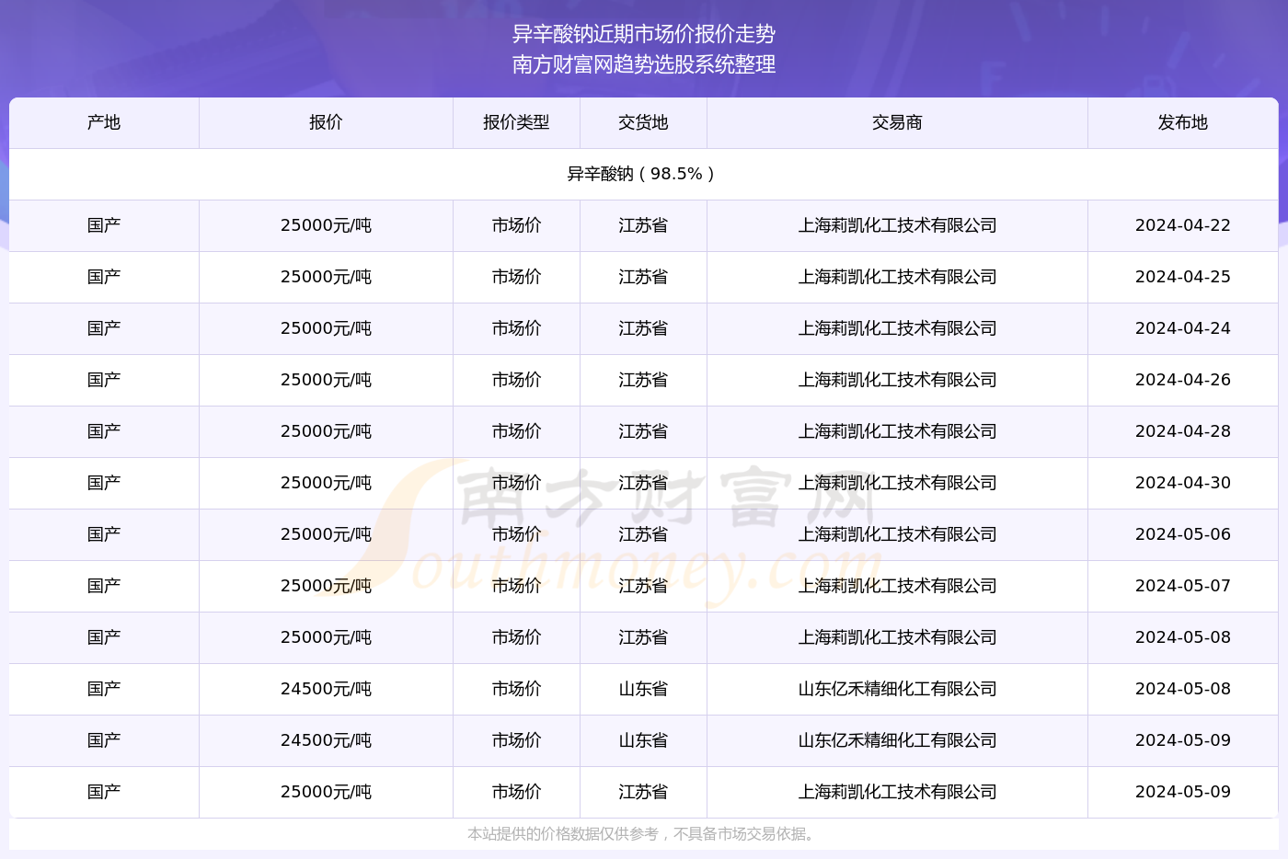
Task: Click 山东亿禾精细化工有限公司 in the 2024-05-08 row
Action: tap(897, 689)
